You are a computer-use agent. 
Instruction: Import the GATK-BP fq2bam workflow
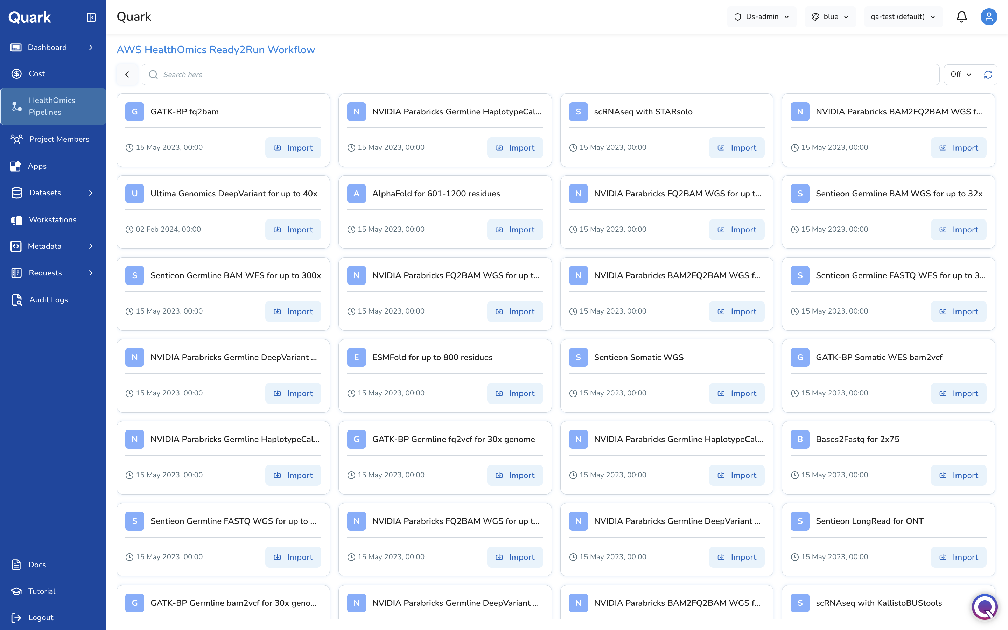(293, 147)
